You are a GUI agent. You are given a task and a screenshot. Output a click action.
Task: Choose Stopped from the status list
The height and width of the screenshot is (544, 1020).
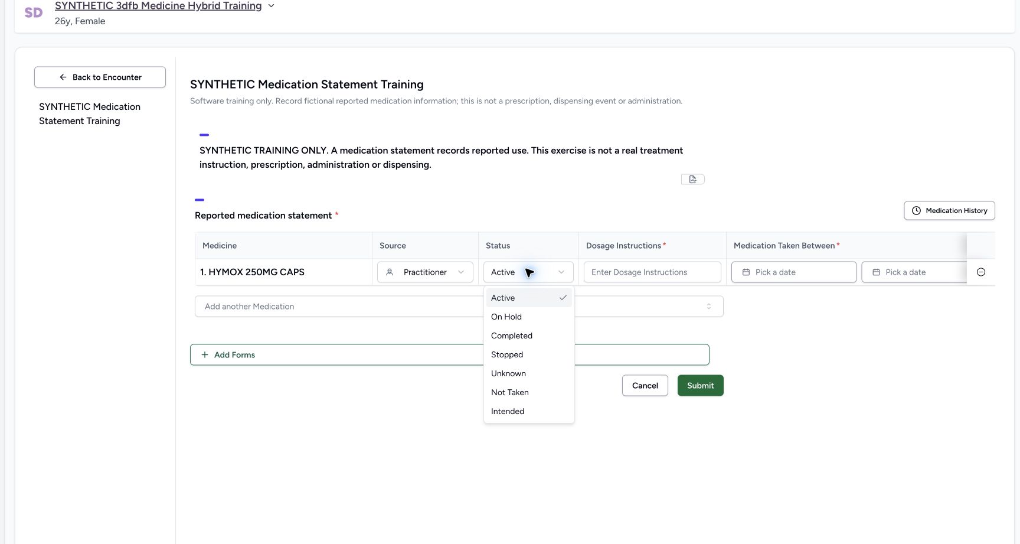[x=529, y=354]
